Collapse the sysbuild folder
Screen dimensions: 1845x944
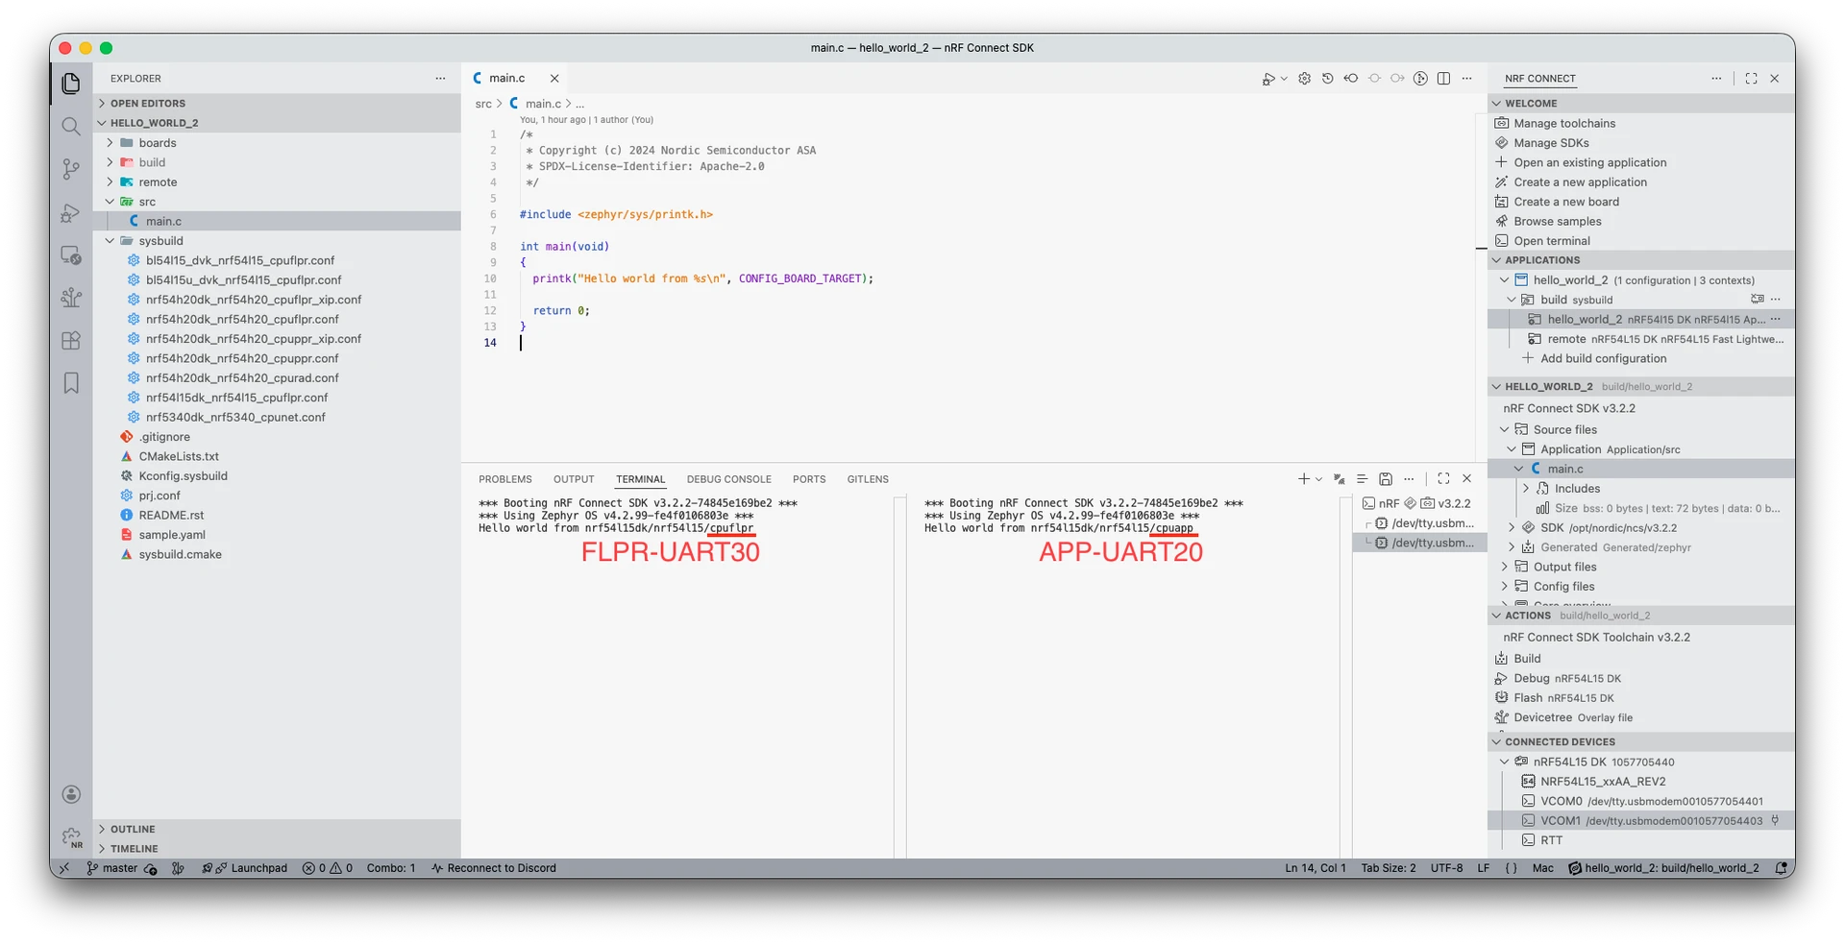click(x=160, y=241)
